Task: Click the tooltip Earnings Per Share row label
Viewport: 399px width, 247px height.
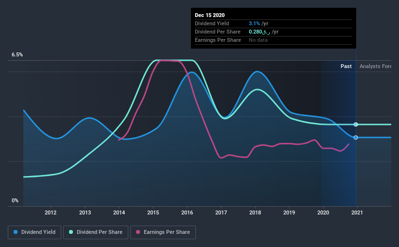Action: pos(218,40)
